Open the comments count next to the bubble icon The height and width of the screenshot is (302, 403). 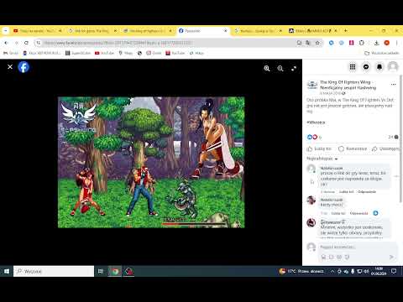tap(393, 137)
